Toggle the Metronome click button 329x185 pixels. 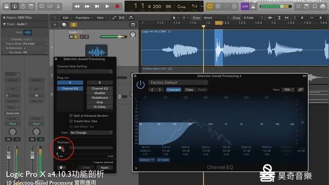tap(253, 7)
